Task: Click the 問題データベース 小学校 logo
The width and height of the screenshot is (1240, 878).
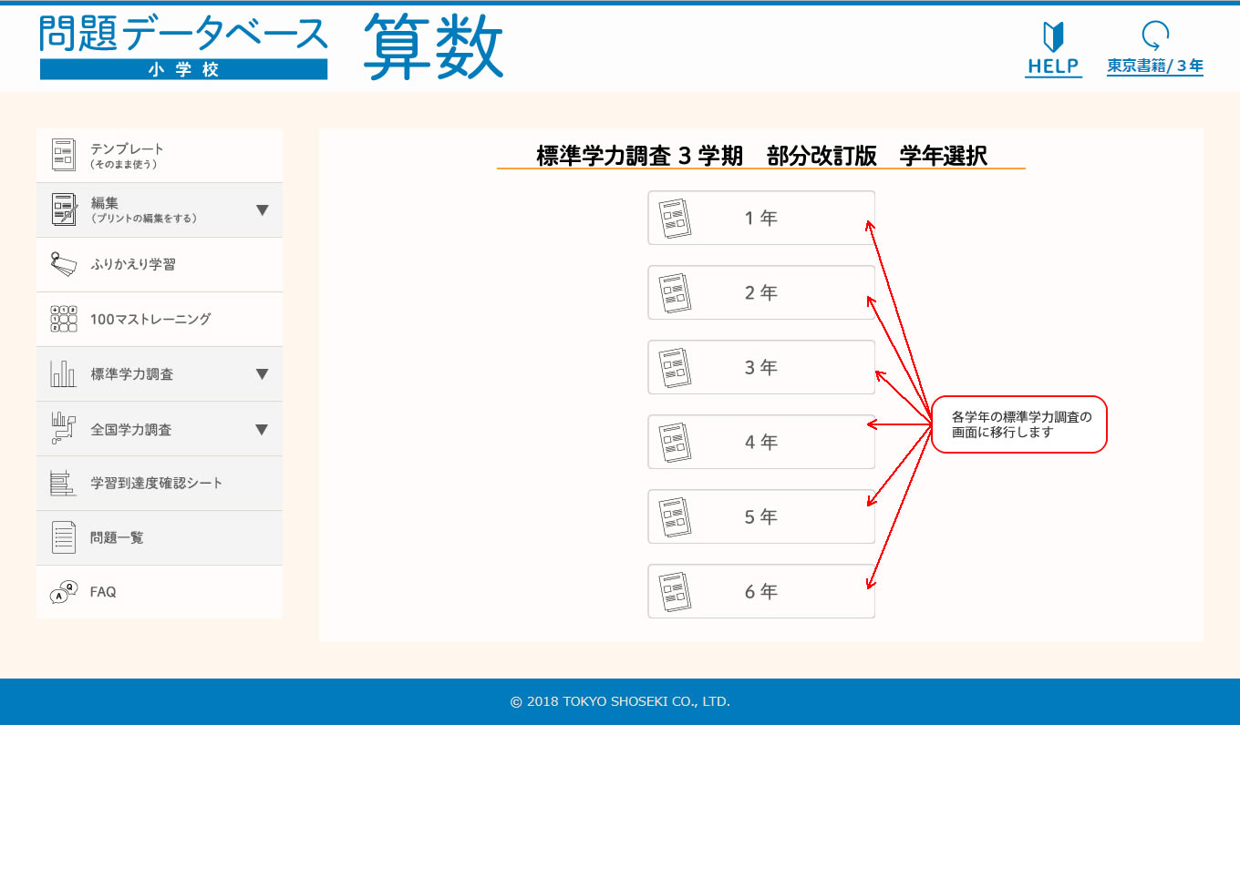Action: click(183, 47)
